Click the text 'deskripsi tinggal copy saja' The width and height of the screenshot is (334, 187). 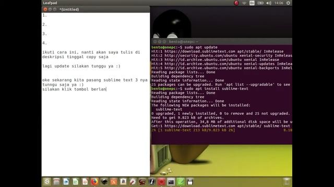(75, 57)
